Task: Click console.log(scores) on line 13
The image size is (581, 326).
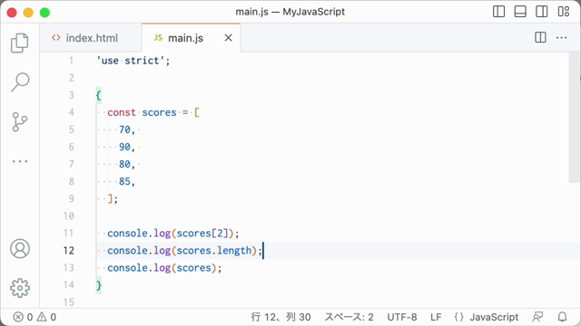Action: [x=162, y=268]
